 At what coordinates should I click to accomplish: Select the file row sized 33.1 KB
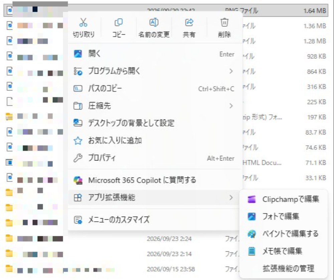(166, 178)
